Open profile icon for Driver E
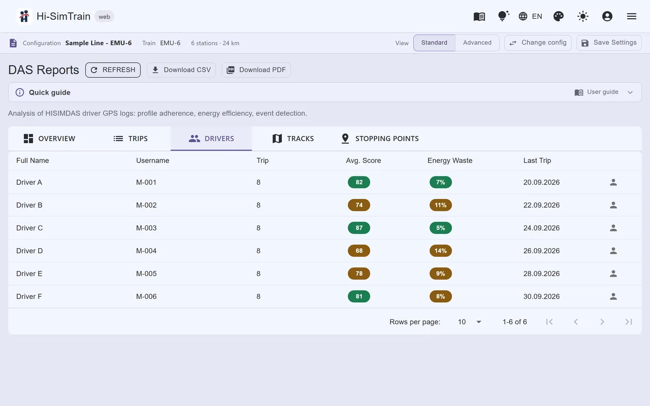 pyautogui.click(x=613, y=274)
